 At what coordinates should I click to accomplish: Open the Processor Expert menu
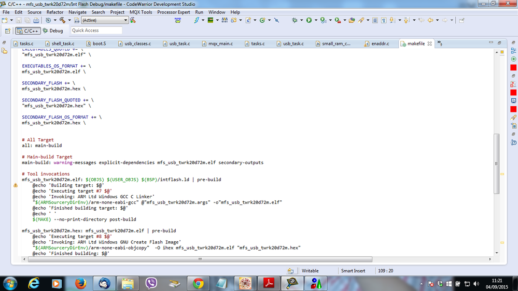coord(173,12)
